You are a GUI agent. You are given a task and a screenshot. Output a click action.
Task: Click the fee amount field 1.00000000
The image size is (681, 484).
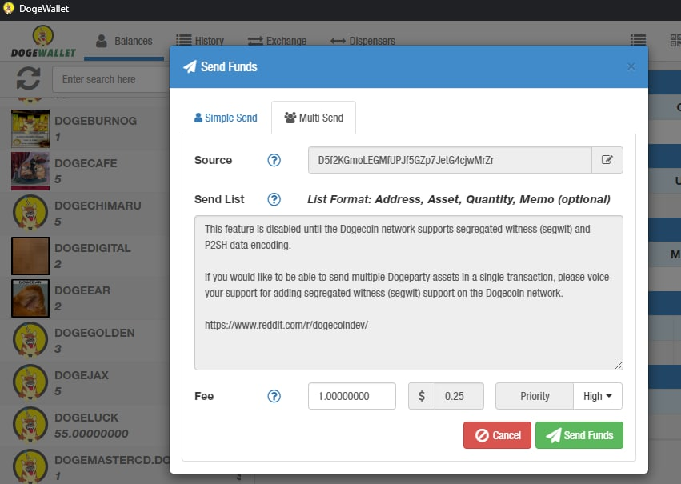pyautogui.click(x=352, y=396)
